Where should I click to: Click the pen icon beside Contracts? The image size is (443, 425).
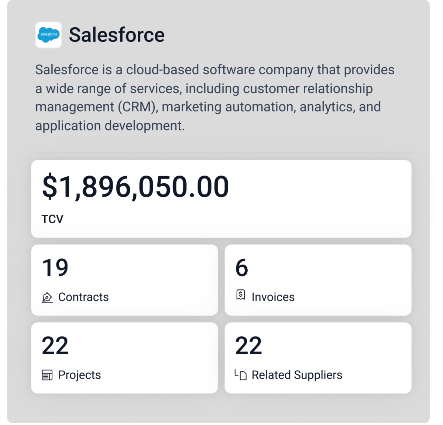click(47, 297)
